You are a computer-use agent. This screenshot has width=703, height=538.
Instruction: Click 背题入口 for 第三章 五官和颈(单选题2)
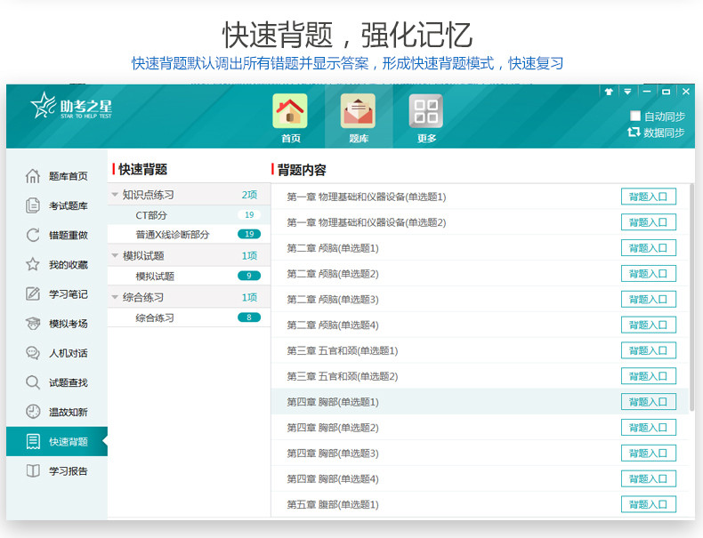click(649, 376)
